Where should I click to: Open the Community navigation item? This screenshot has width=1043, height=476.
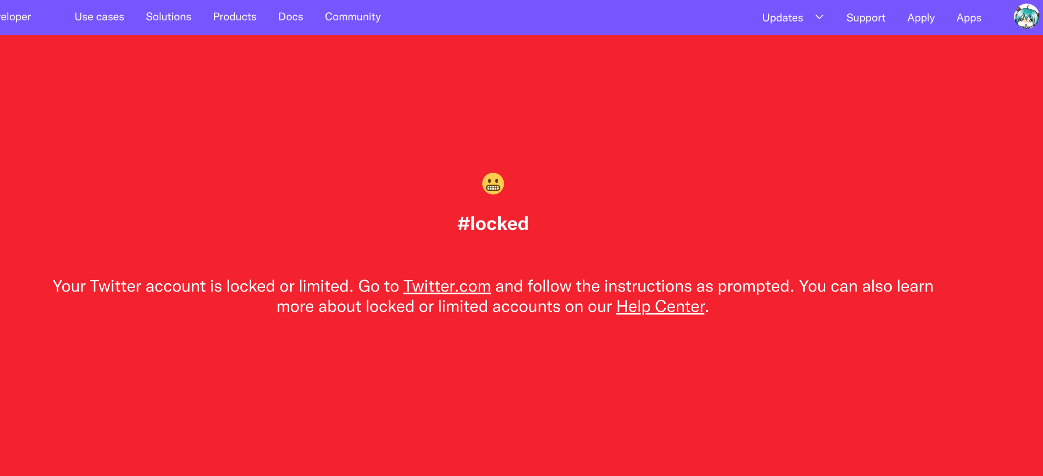tap(353, 17)
